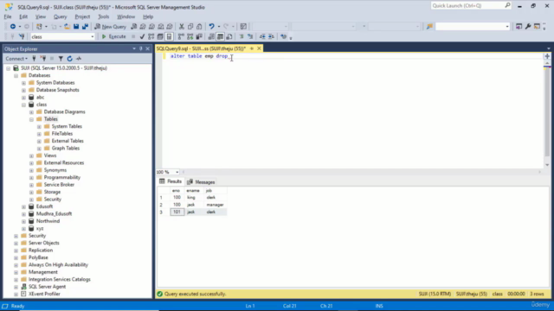Open the Connect dropdown in Object Explorer
The width and height of the screenshot is (554, 311).
point(16,59)
